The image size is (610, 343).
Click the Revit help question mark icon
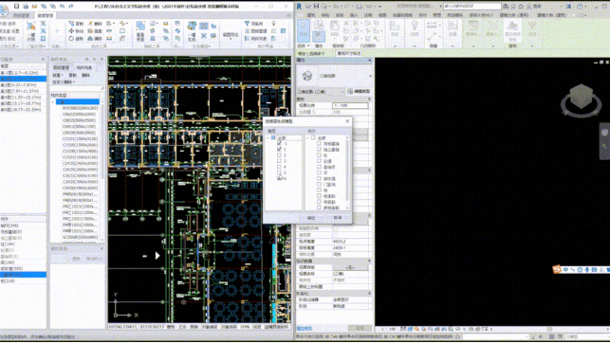click(x=581, y=7)
